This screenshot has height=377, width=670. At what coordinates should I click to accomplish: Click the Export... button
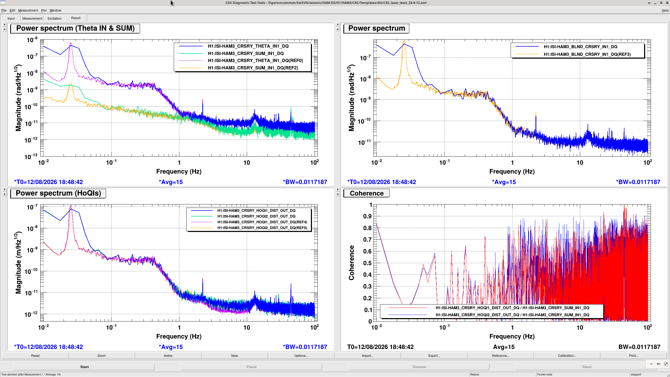coord(434,356)
